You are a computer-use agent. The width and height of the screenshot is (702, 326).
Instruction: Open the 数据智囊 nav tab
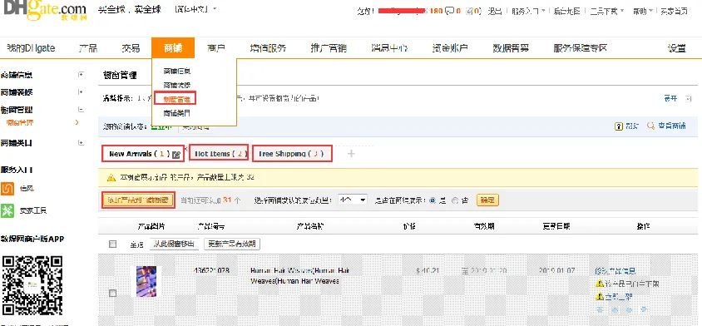click(511, 48)
